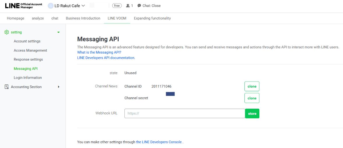Open Access Management in the sidebar
Image resolution: width=343 pixels, height=148 pixels.
point(30,50)
